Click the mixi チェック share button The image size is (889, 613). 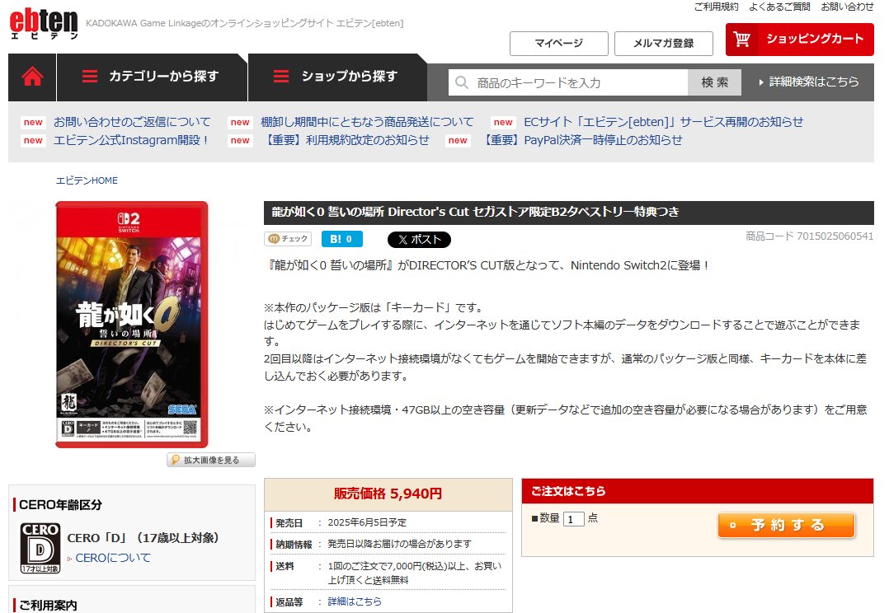(x=288, y=239)
